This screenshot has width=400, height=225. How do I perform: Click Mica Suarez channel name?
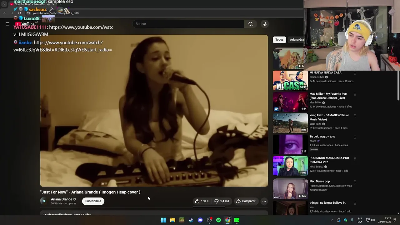click(x=317, y=167)
